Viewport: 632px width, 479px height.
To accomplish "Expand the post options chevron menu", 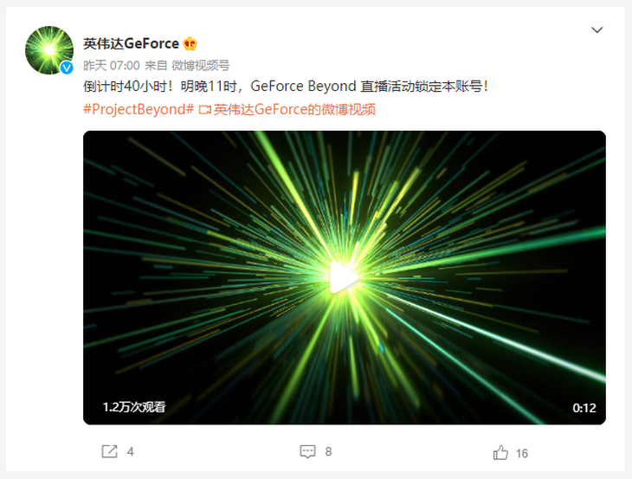I will click(597, 29).
